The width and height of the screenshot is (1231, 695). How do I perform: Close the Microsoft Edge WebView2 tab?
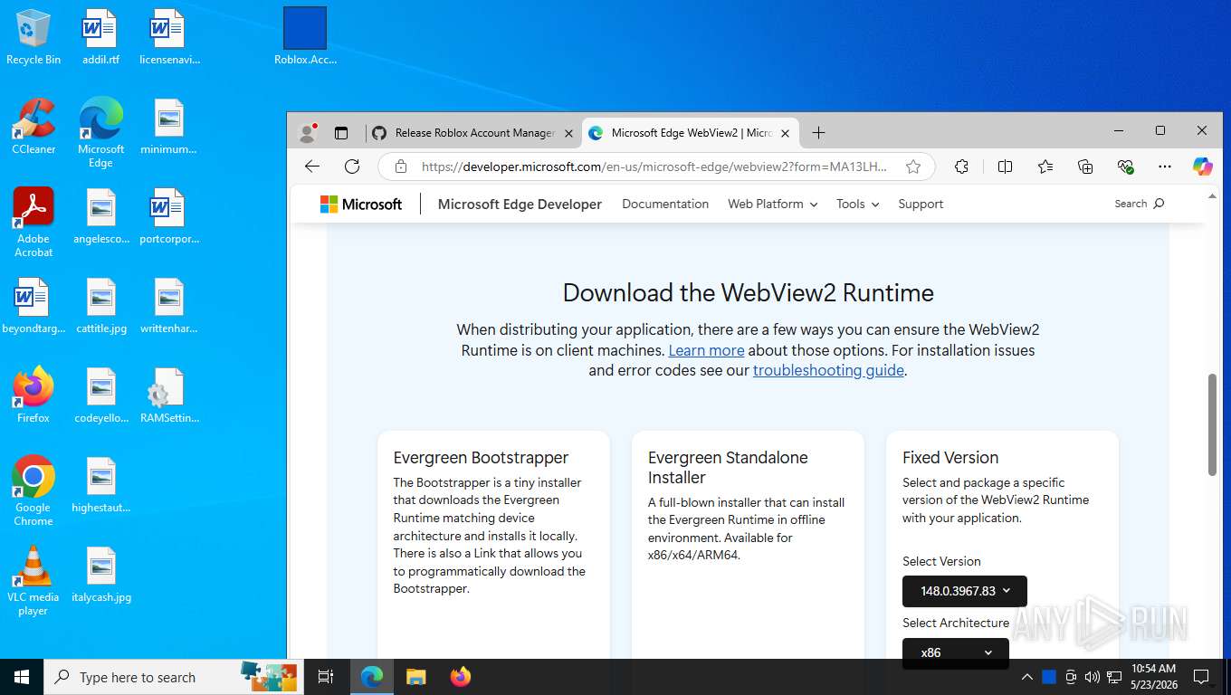coord(785,133)
